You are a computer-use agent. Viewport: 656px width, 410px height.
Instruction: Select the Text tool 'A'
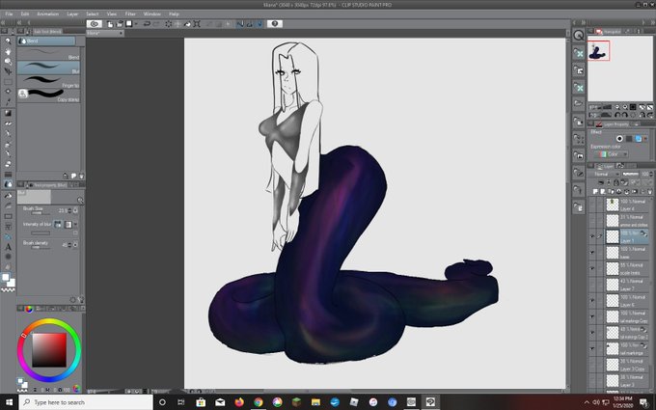8,247
